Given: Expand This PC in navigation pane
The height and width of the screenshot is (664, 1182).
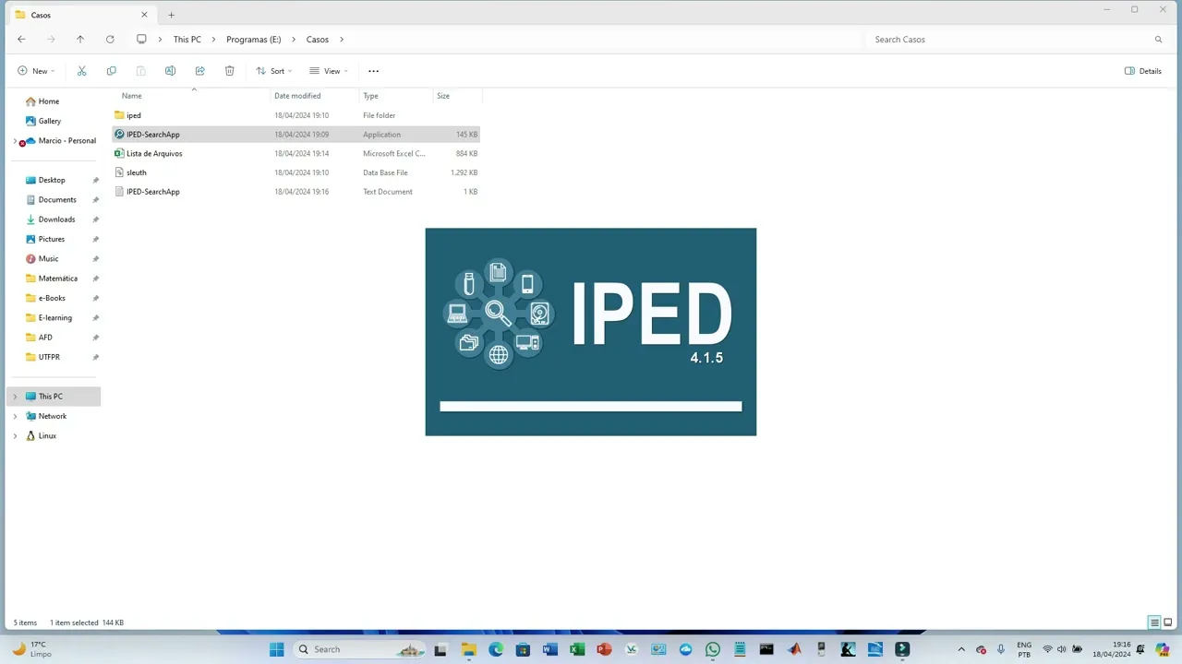Looking at the screenshot, I should 15,397.
